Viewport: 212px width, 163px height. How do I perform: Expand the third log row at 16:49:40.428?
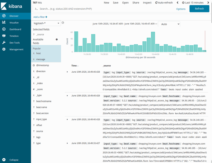tap(67, 120)
